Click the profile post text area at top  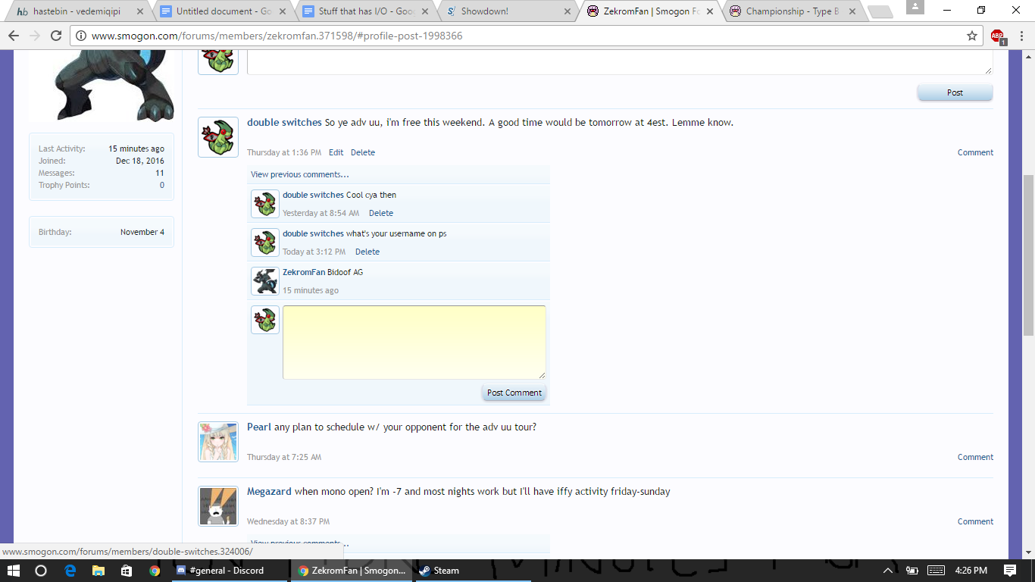(x=620, y=63)
